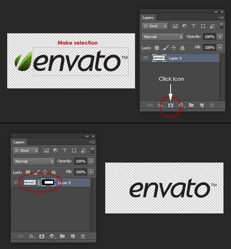The height and width of the screenshot is (249, 231).
Task: Click fx layer style icon in upper panel
Action: pyautogui.click(x=161, y=105)
